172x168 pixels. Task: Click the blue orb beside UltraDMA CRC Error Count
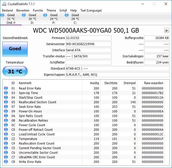(x=6, y=157)
